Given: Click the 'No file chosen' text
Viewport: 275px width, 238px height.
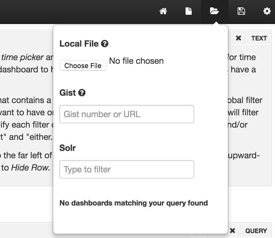Looking at the screenshot, I should tap(136, 61).
